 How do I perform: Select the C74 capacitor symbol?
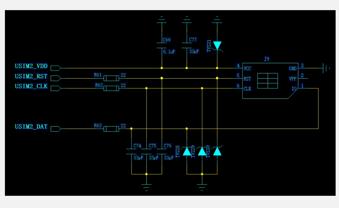(131, 152)
